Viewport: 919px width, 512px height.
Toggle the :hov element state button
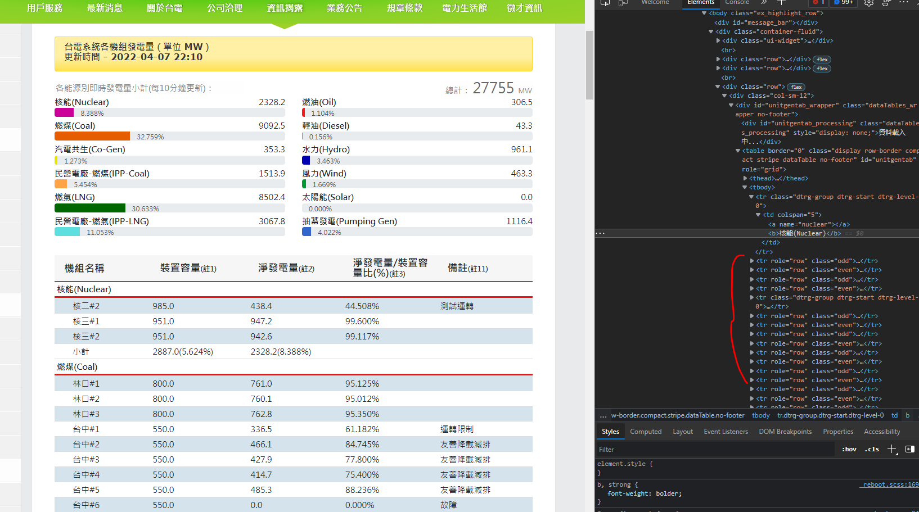849,449
